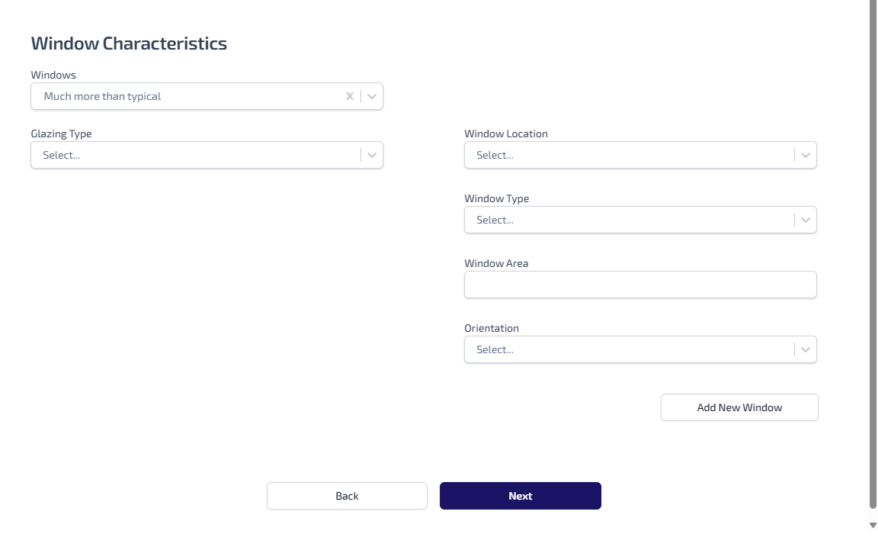Click the Window Location chevron arrow
The width and height of the screenshot is (878, 537).
(805, 155)
